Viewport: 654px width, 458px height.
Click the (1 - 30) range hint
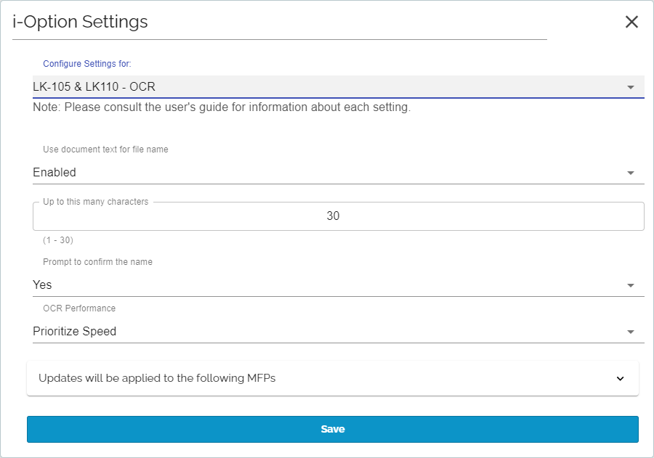[x=58, y=240]
